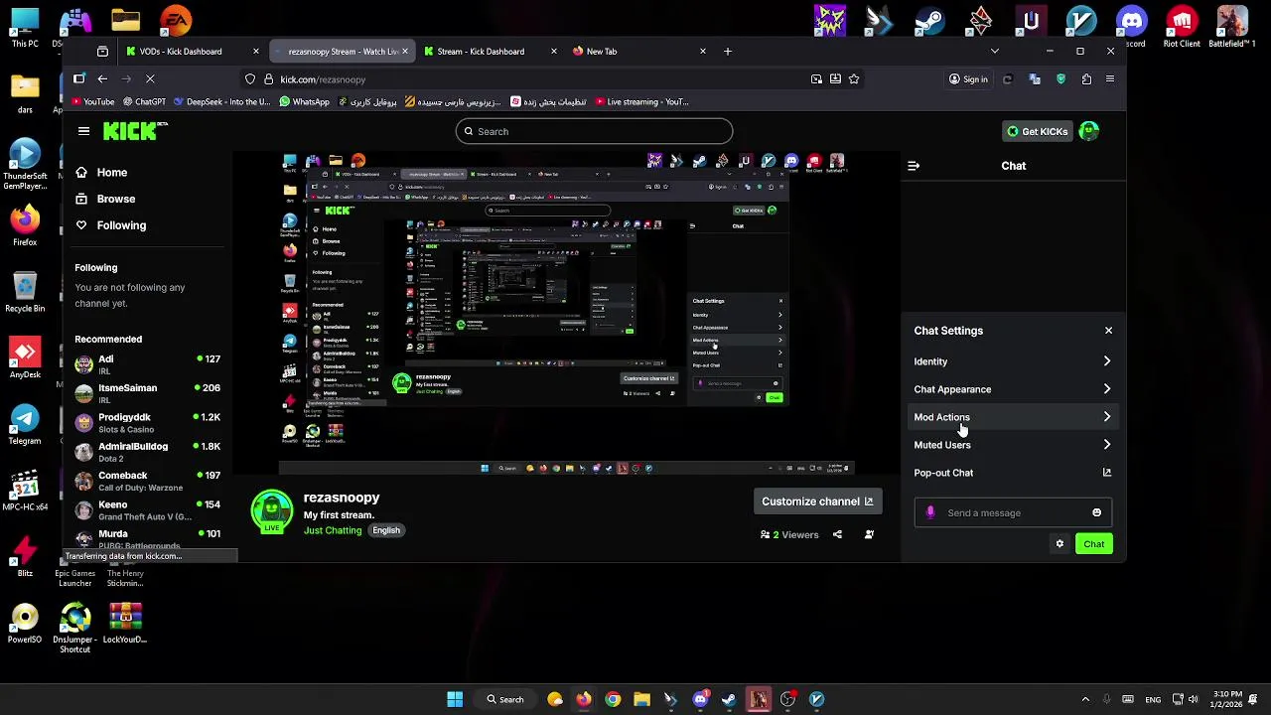Click the purple microphone chat icon
The image size is (1271, 715).
(930, 513)
